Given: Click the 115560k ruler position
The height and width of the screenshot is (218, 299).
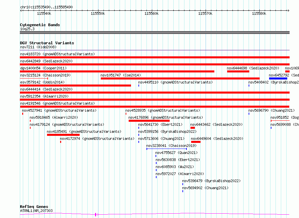Looking at the screenshot, I should click(x=152, y=13).
